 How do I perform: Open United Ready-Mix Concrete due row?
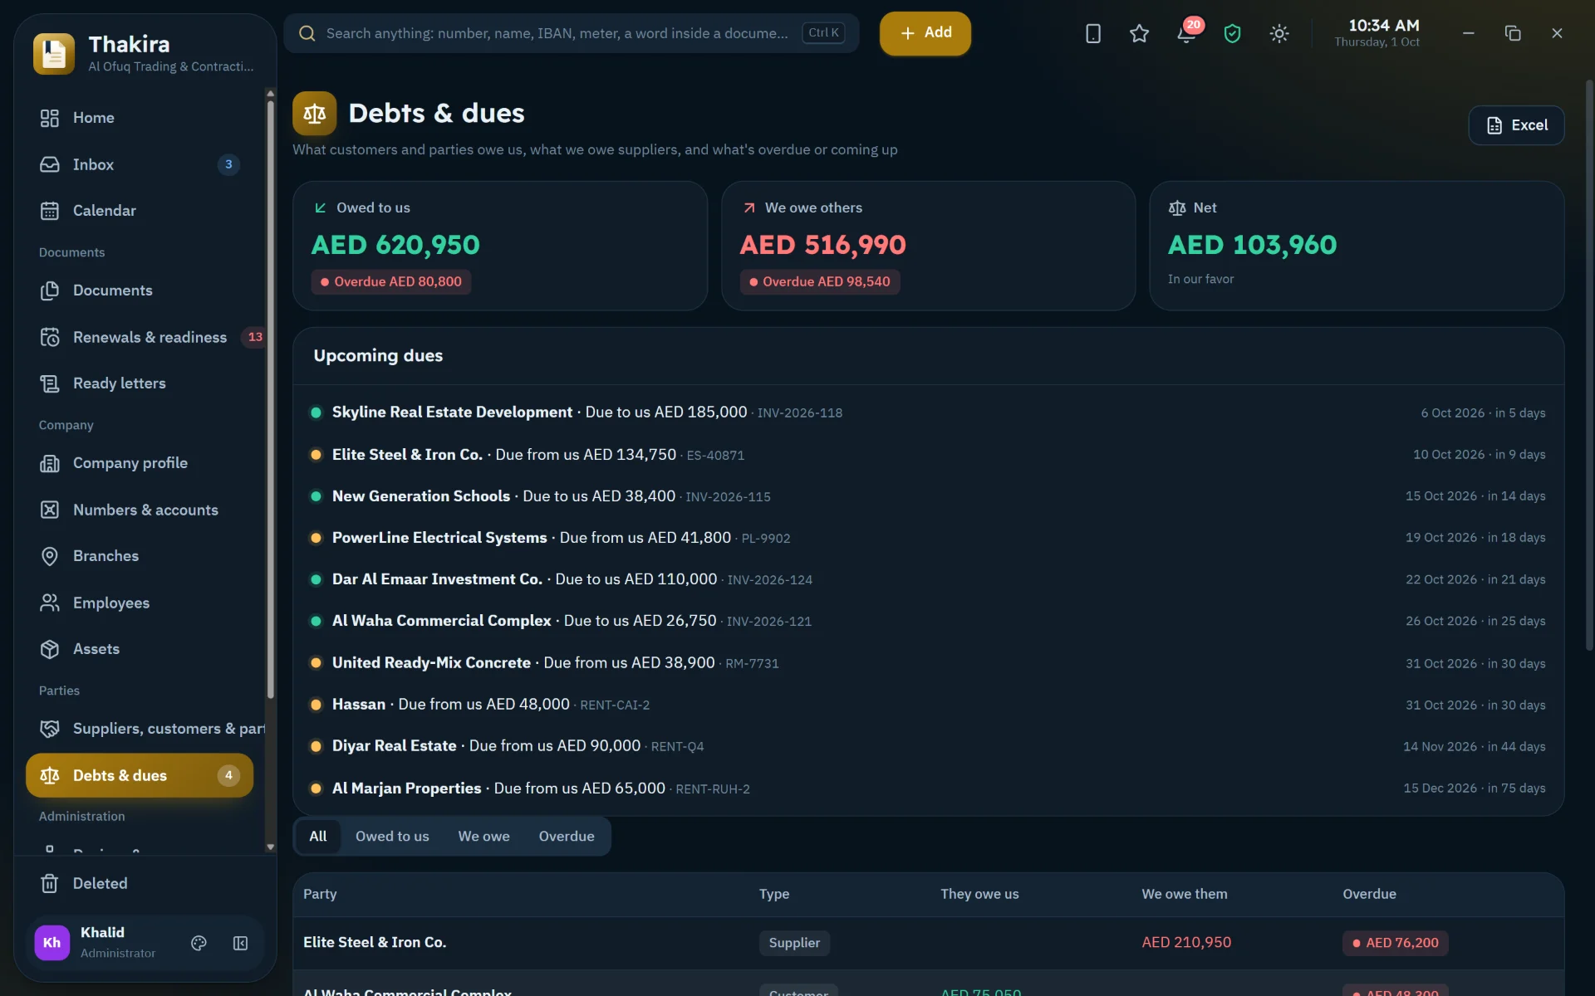(928, 663)
